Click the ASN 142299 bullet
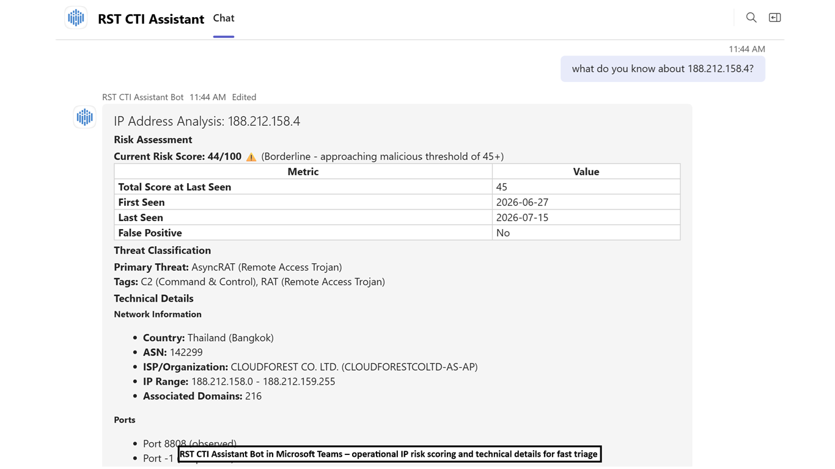 click(x=172, y=352)
